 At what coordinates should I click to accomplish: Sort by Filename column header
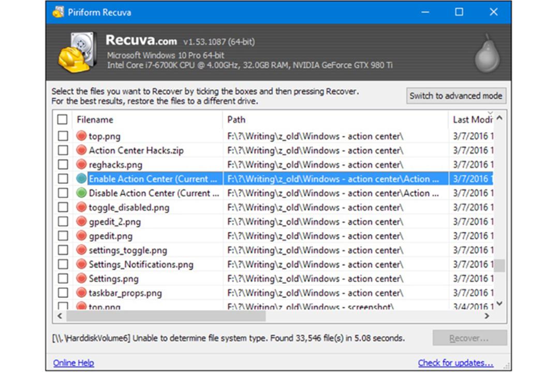[148, 120]
